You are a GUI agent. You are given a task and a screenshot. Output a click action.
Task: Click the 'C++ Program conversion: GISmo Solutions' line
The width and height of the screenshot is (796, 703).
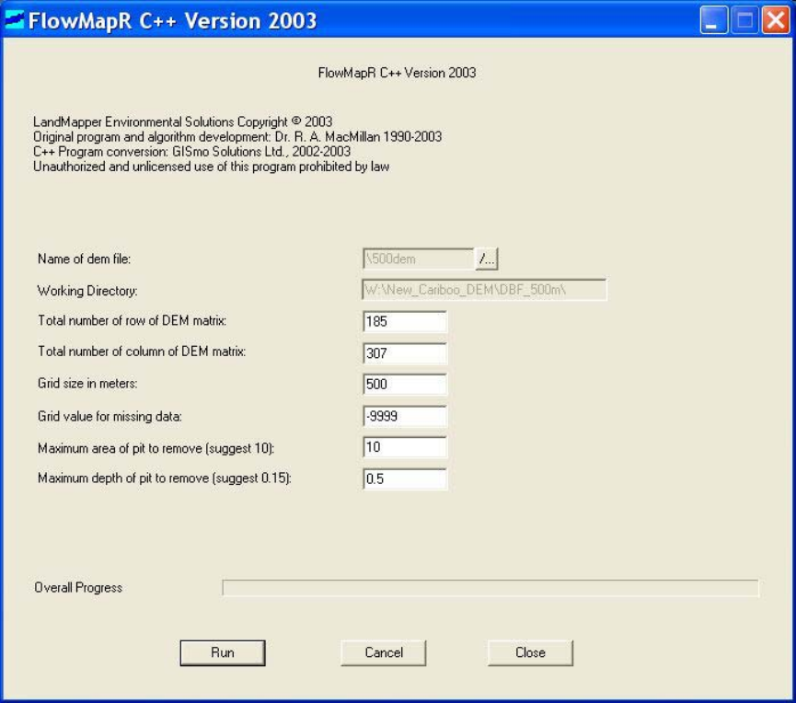pos(192,152)
